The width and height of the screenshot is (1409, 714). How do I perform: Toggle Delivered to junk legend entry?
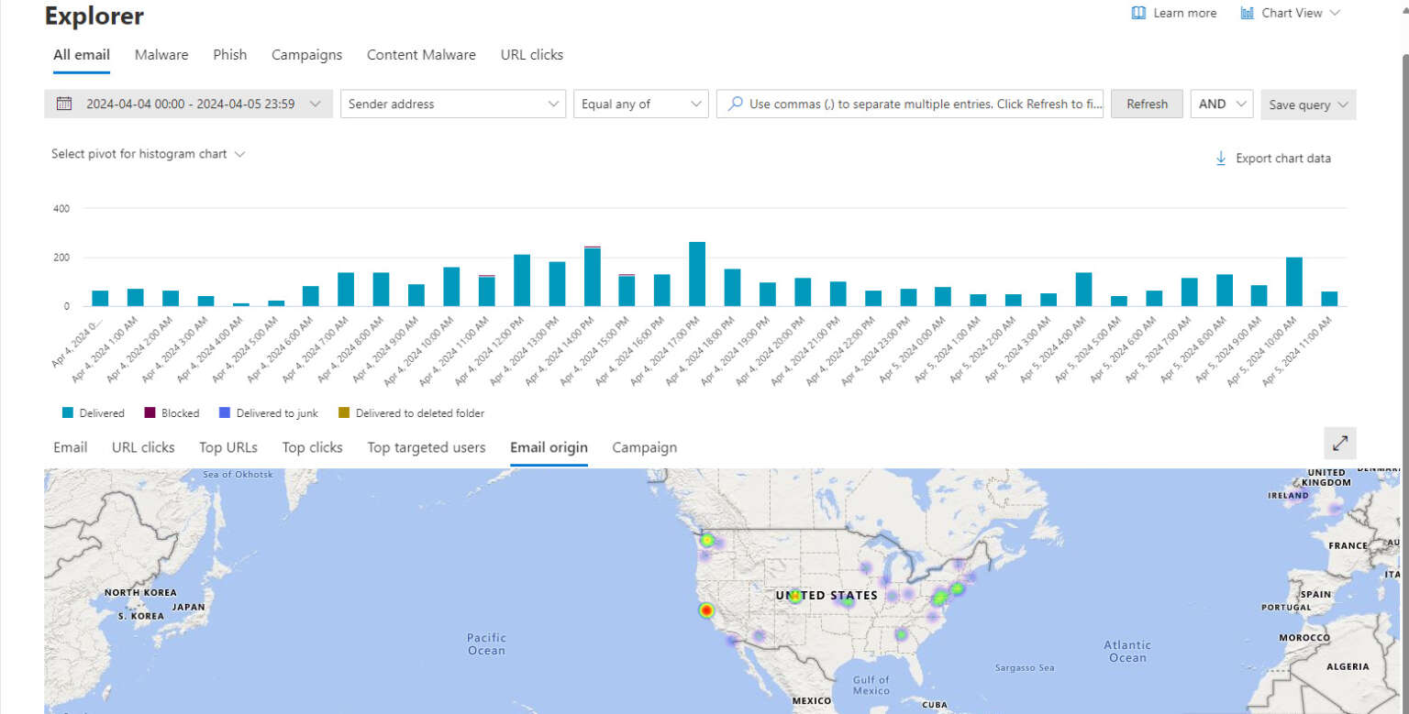tap(269, 413)
